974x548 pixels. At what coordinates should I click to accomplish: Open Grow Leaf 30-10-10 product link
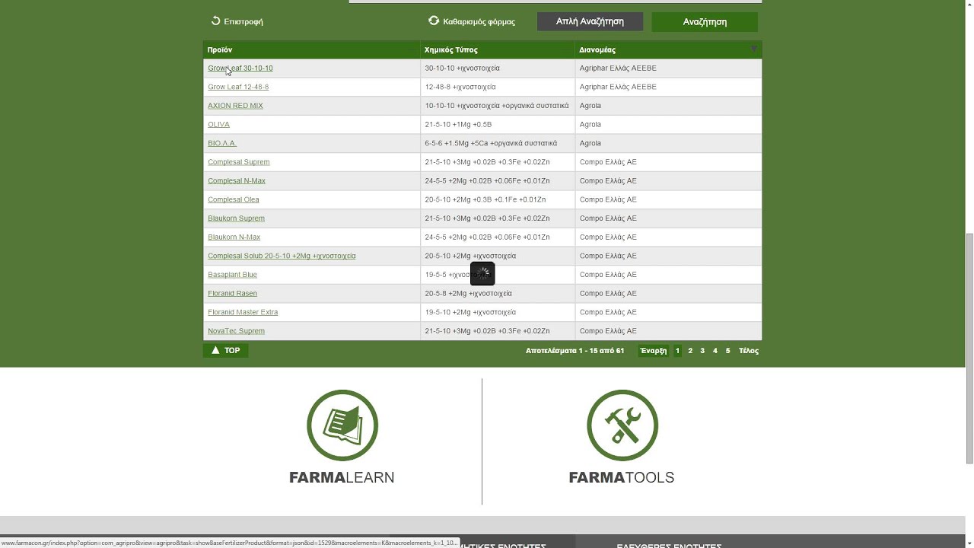(x=240, y=68)
